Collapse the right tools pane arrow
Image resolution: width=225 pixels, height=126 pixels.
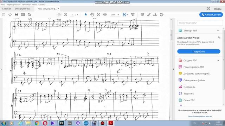173,69
